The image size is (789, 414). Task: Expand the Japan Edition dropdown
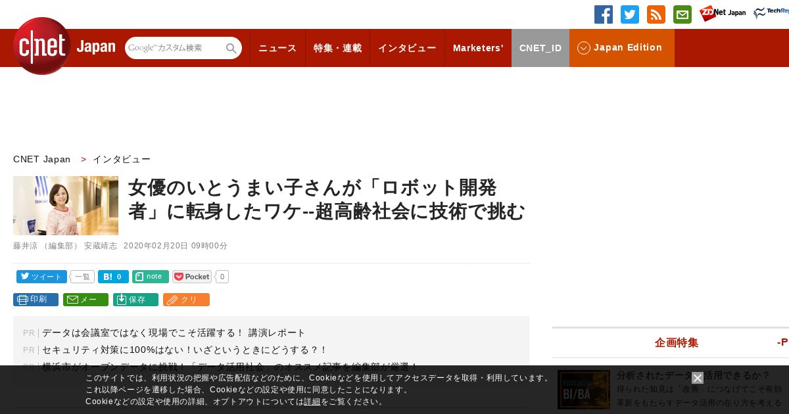click(x=622, y=48)
